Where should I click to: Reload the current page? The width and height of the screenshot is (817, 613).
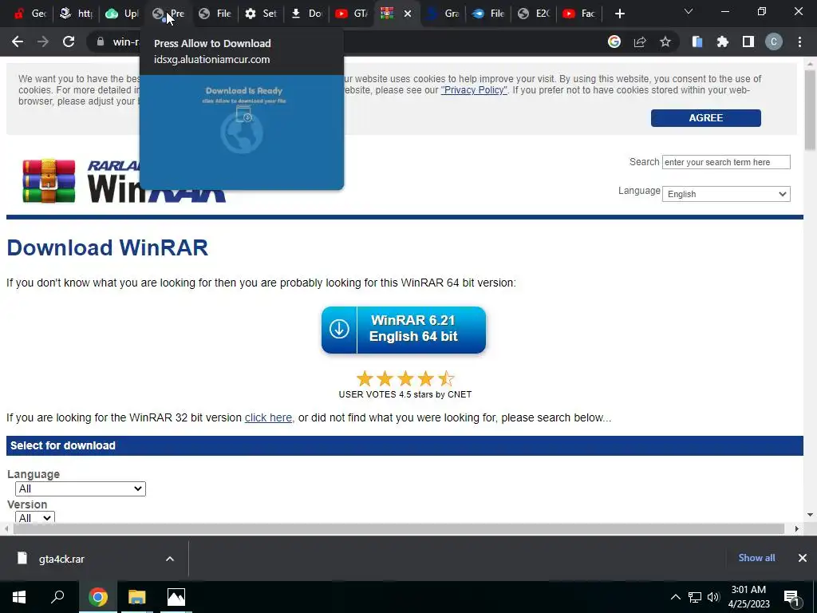tap(69, 42)
